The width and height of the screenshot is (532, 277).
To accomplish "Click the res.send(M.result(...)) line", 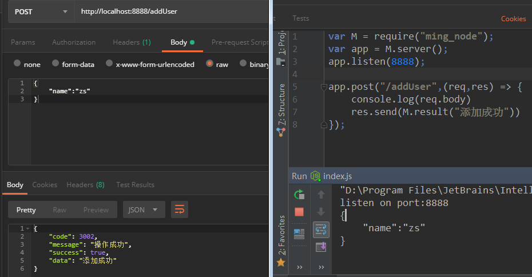I will 435,112.
